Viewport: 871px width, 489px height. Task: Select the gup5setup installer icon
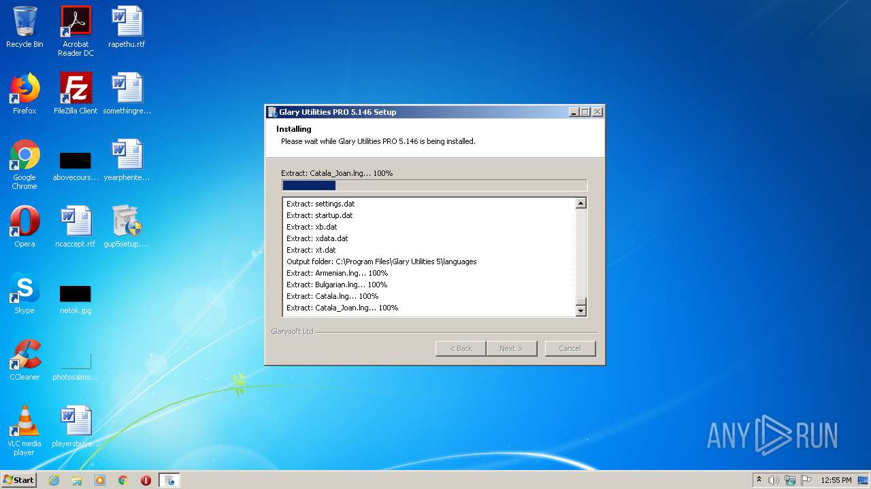(127, 227)
